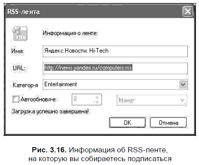199x165 pixels.
Task: Click the 'Имя:' label
Action: (18, 51)
